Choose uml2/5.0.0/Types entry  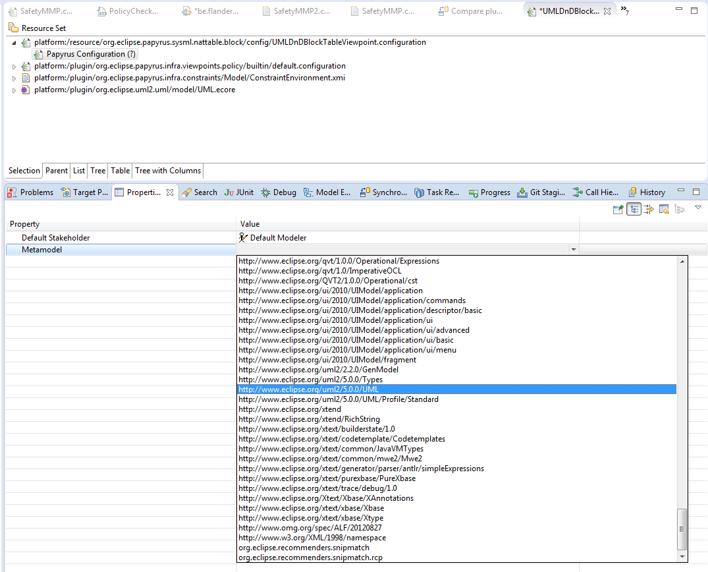456,380
